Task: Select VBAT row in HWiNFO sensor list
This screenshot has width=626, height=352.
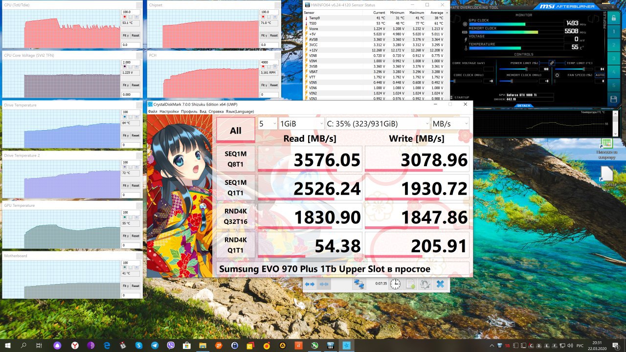Action: pyautogui.click(x=374, y=71)
